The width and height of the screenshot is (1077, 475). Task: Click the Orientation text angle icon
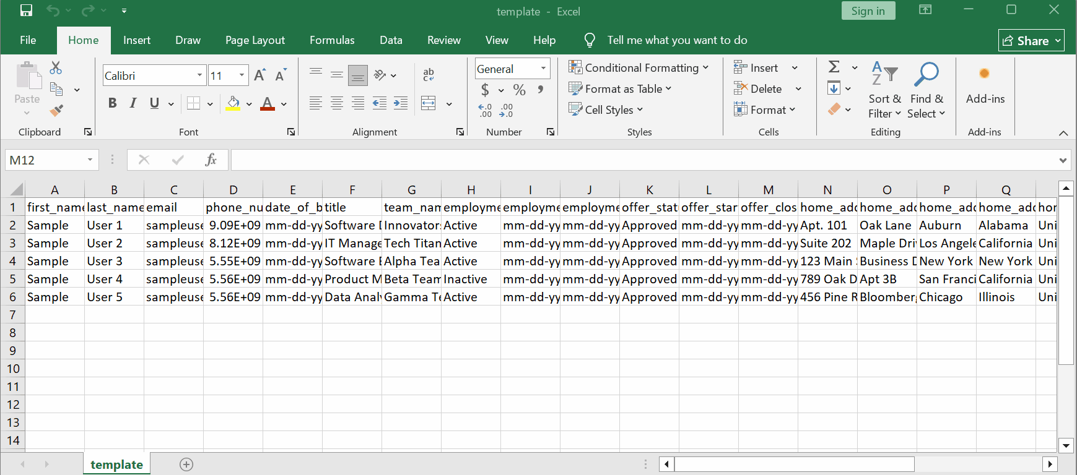(x=380, y=75)
